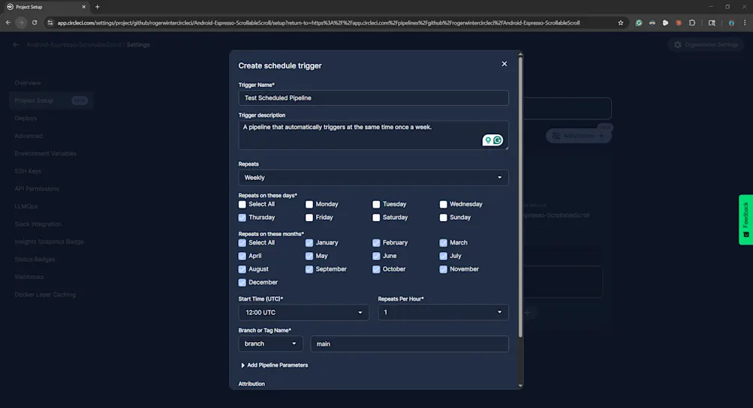753x408 pixels.
Task: Uncheck the December checkbox
Action: 242,283
